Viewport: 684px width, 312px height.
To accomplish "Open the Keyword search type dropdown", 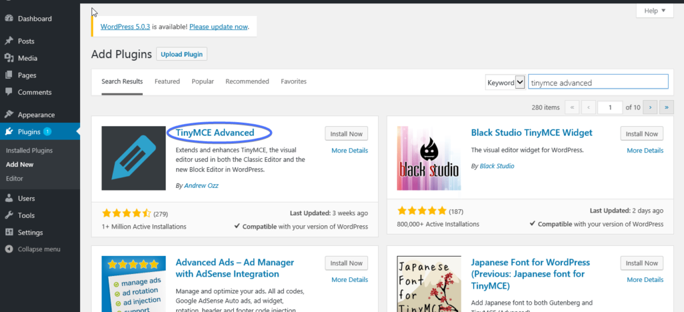I will coord(505,82).
